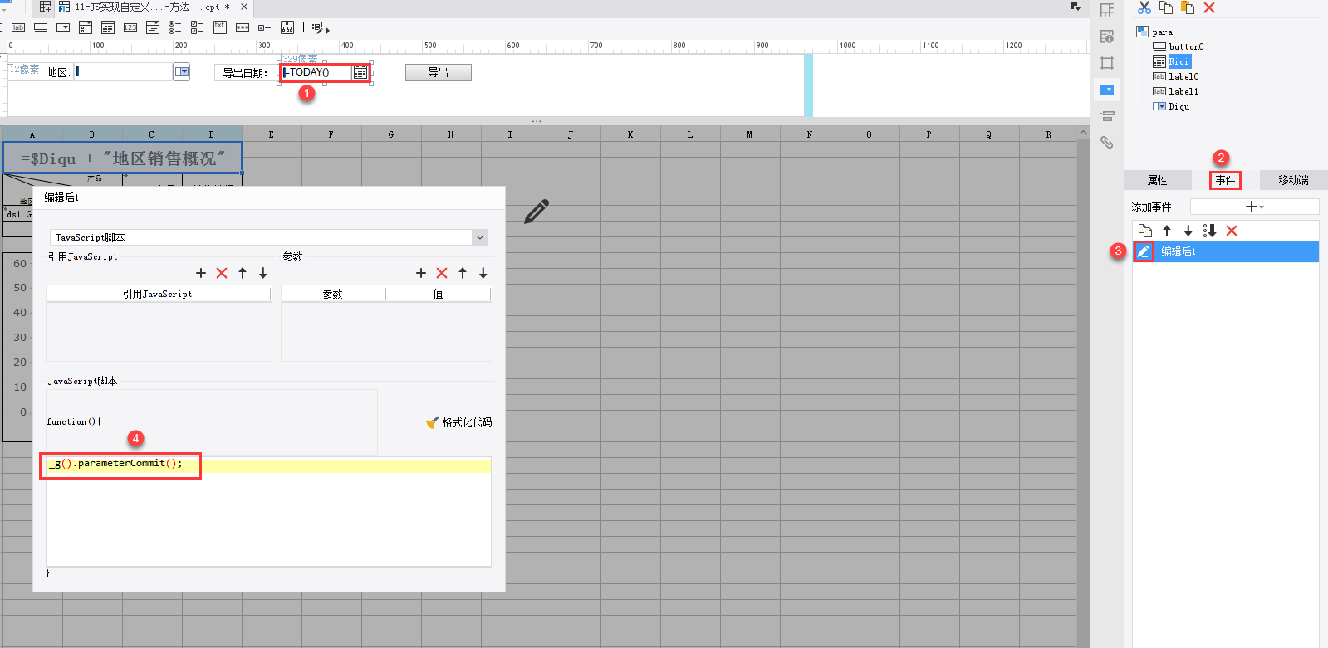
Task: Select the password field widget tool
Action: click(x=243, y=27)
